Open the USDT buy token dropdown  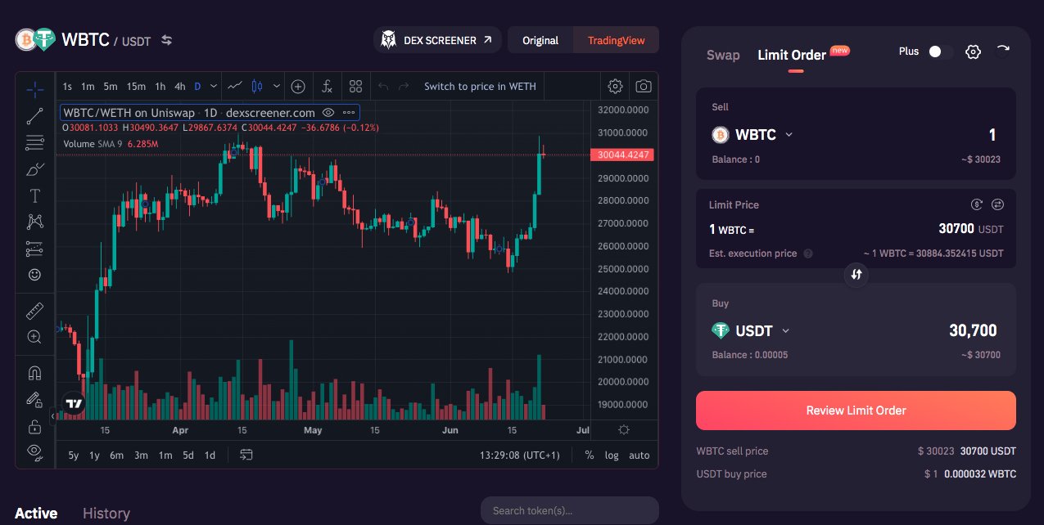click(751, 331)
